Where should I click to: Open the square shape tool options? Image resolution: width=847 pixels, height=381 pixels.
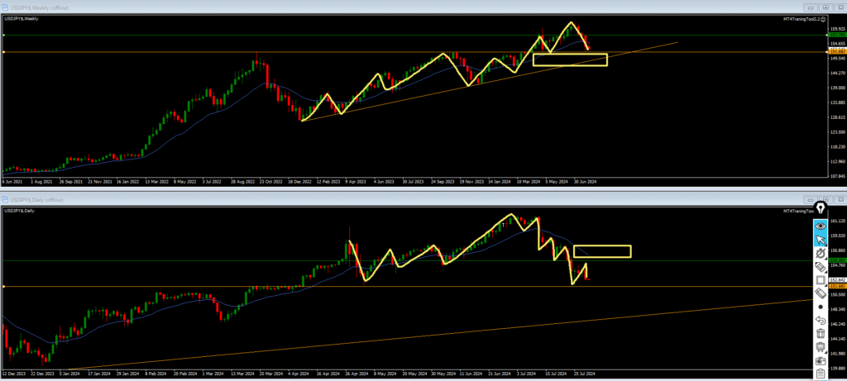tap(821, 280)
